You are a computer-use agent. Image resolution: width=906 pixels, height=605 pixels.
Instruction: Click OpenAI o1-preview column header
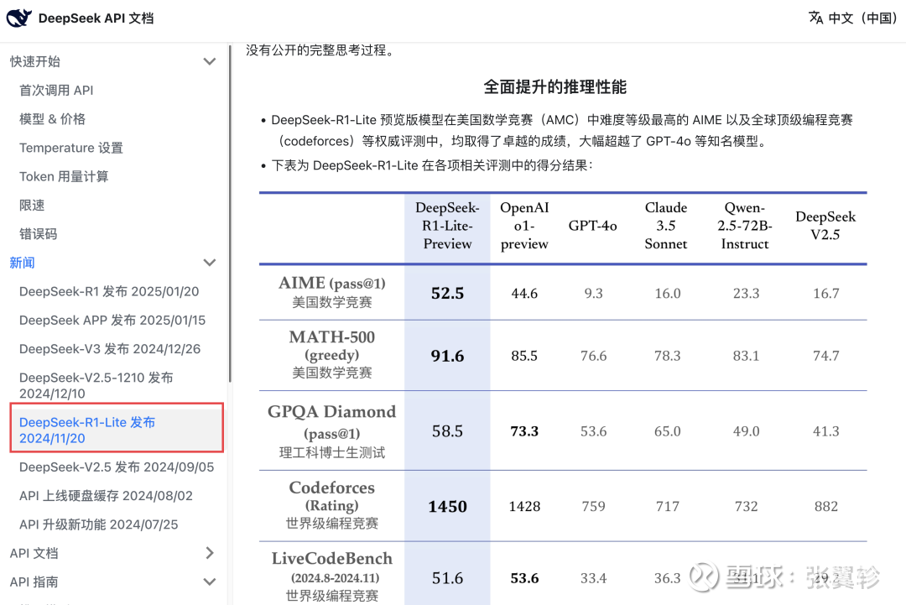[524, 226]
